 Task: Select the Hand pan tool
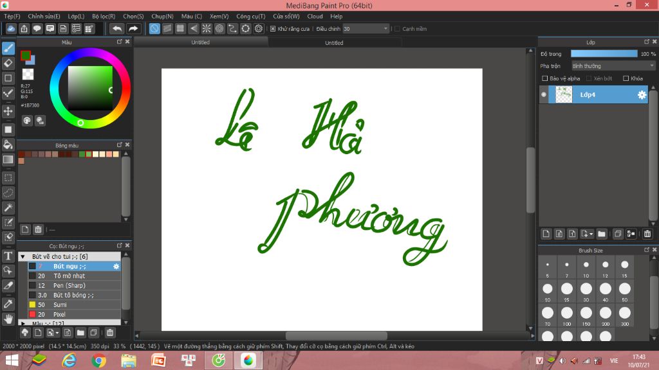click(x=8, y=319)
